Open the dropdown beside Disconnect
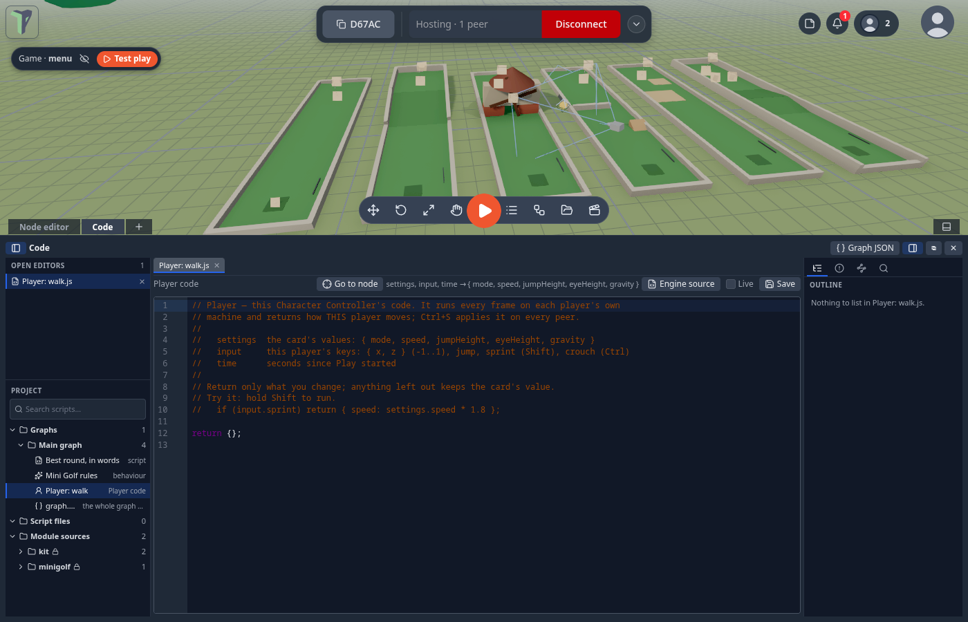The width and height of the screenshot is (968, 622). [636, 24]
